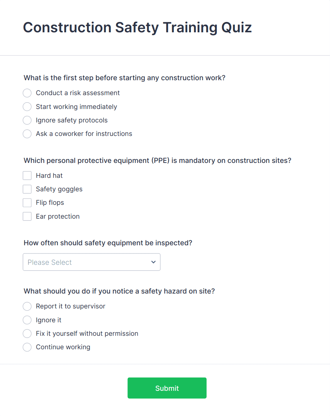Check the 'Flip flops' checkbox
The width and height of the screenshot is (330, 416).
coord(27,202)
